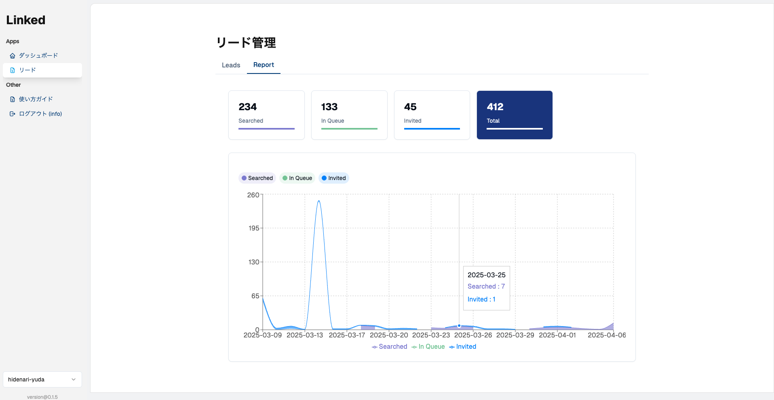Screen dimensions: 774x400
Task: Select the dark 412 Total stat card
Action: click(x=515, y=115)
